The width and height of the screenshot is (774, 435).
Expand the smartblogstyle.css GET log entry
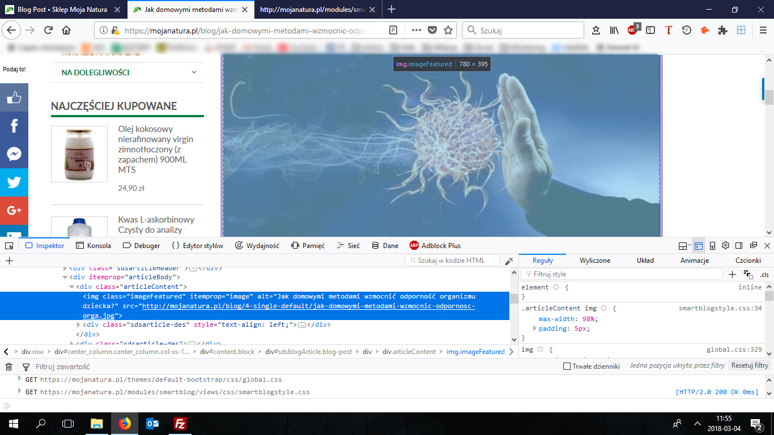pyautogui.click(x=20, y=391)
